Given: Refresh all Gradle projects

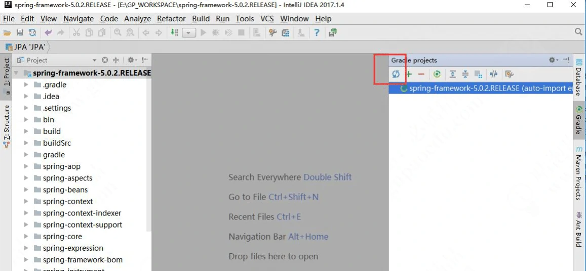Looking at the screenshot, I should point(396,74).
